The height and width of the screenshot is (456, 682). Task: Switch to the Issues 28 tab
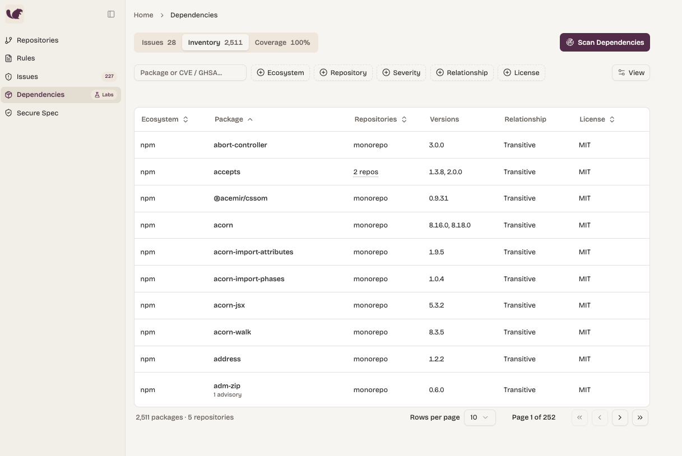(159, 43)
